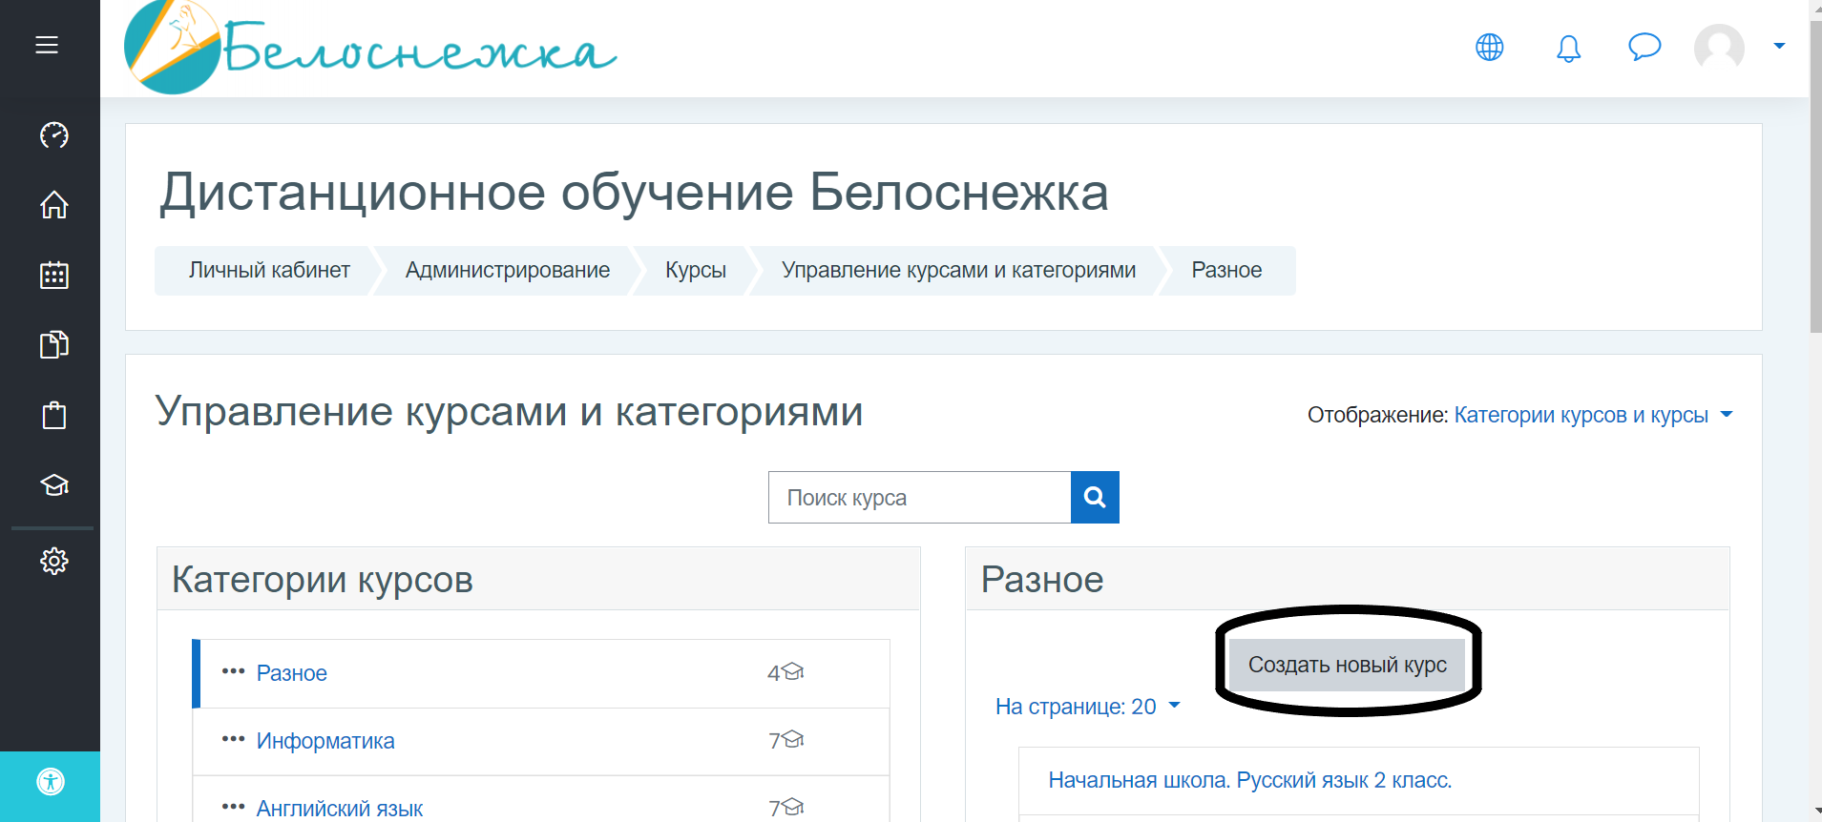The height and width of the screenshot is (822, 1822).
Task: Open the hamburger menu in sidebar
Action: pos(47,45)
